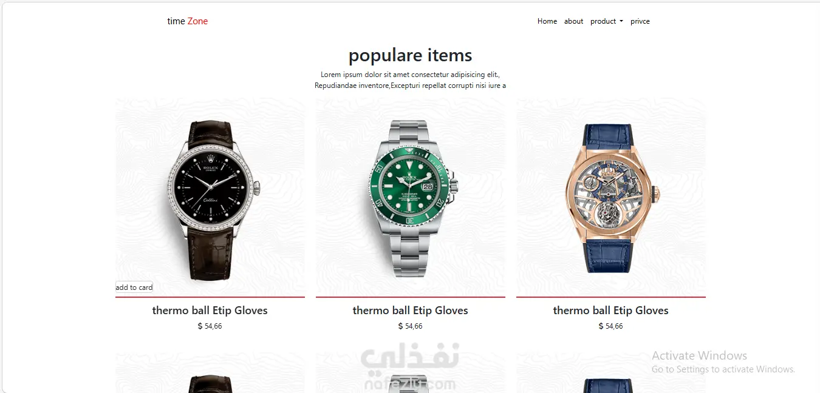
Task: Select the green Rolex Submariner watch image
Action: tap(411, 197)
